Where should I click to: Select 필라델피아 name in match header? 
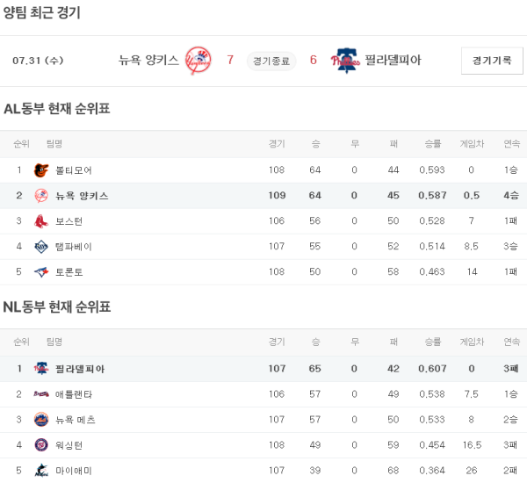(x=392, y=61)
